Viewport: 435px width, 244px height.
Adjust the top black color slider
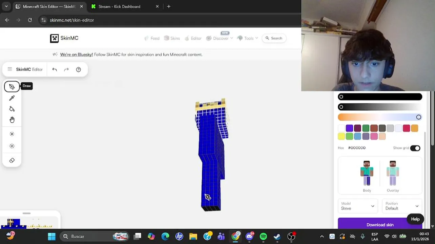tap(380, 97)
